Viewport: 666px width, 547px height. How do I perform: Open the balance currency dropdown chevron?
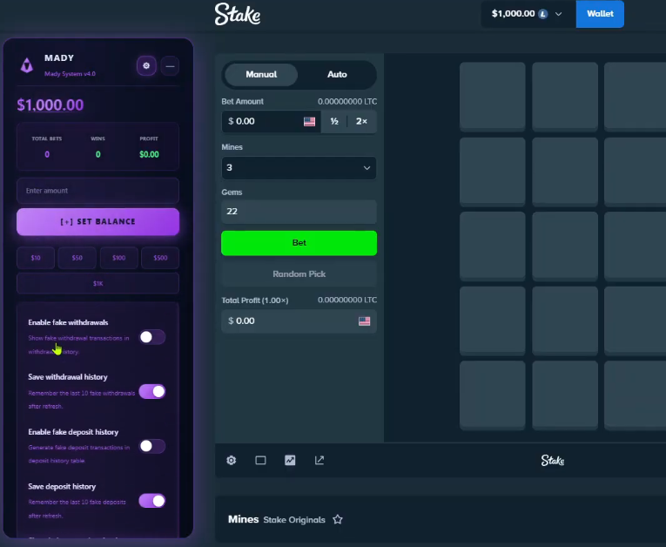pos(559,14)
